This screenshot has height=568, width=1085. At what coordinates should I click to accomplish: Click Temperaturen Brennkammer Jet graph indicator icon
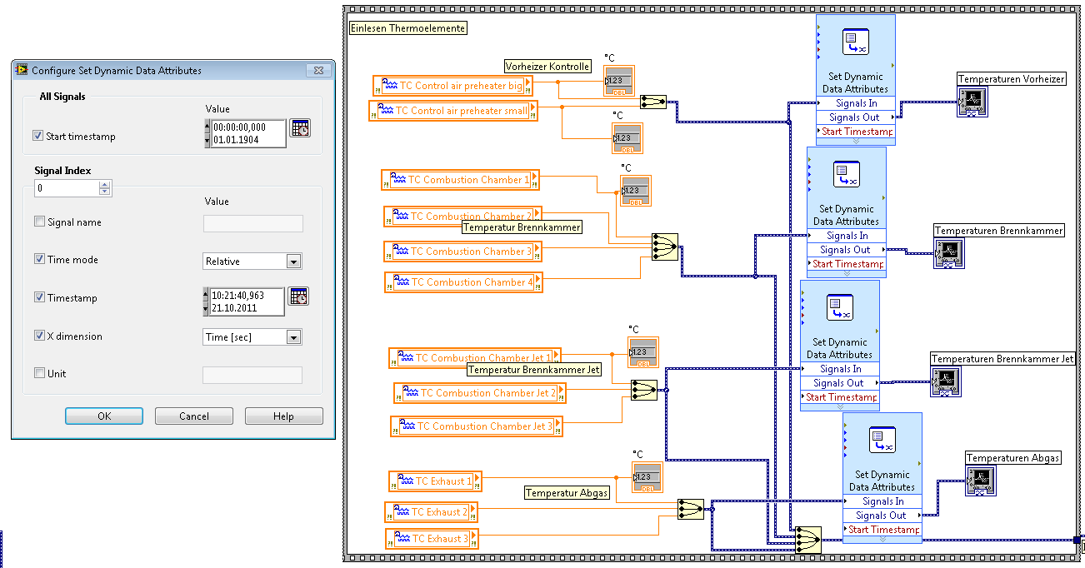[945, 381]
